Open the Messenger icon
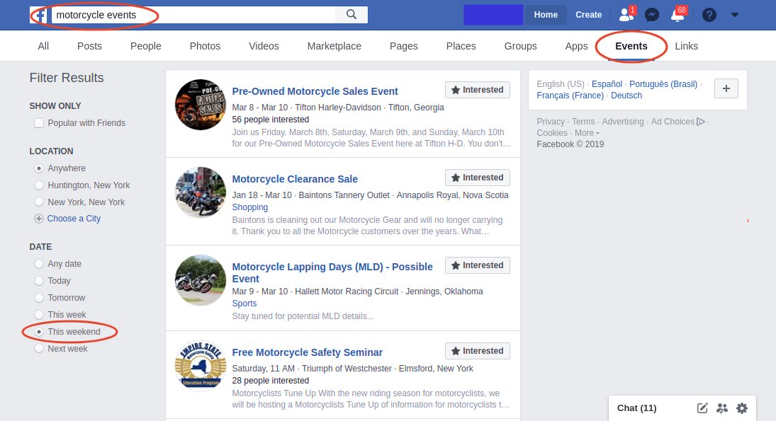 [x=652, y=15]
